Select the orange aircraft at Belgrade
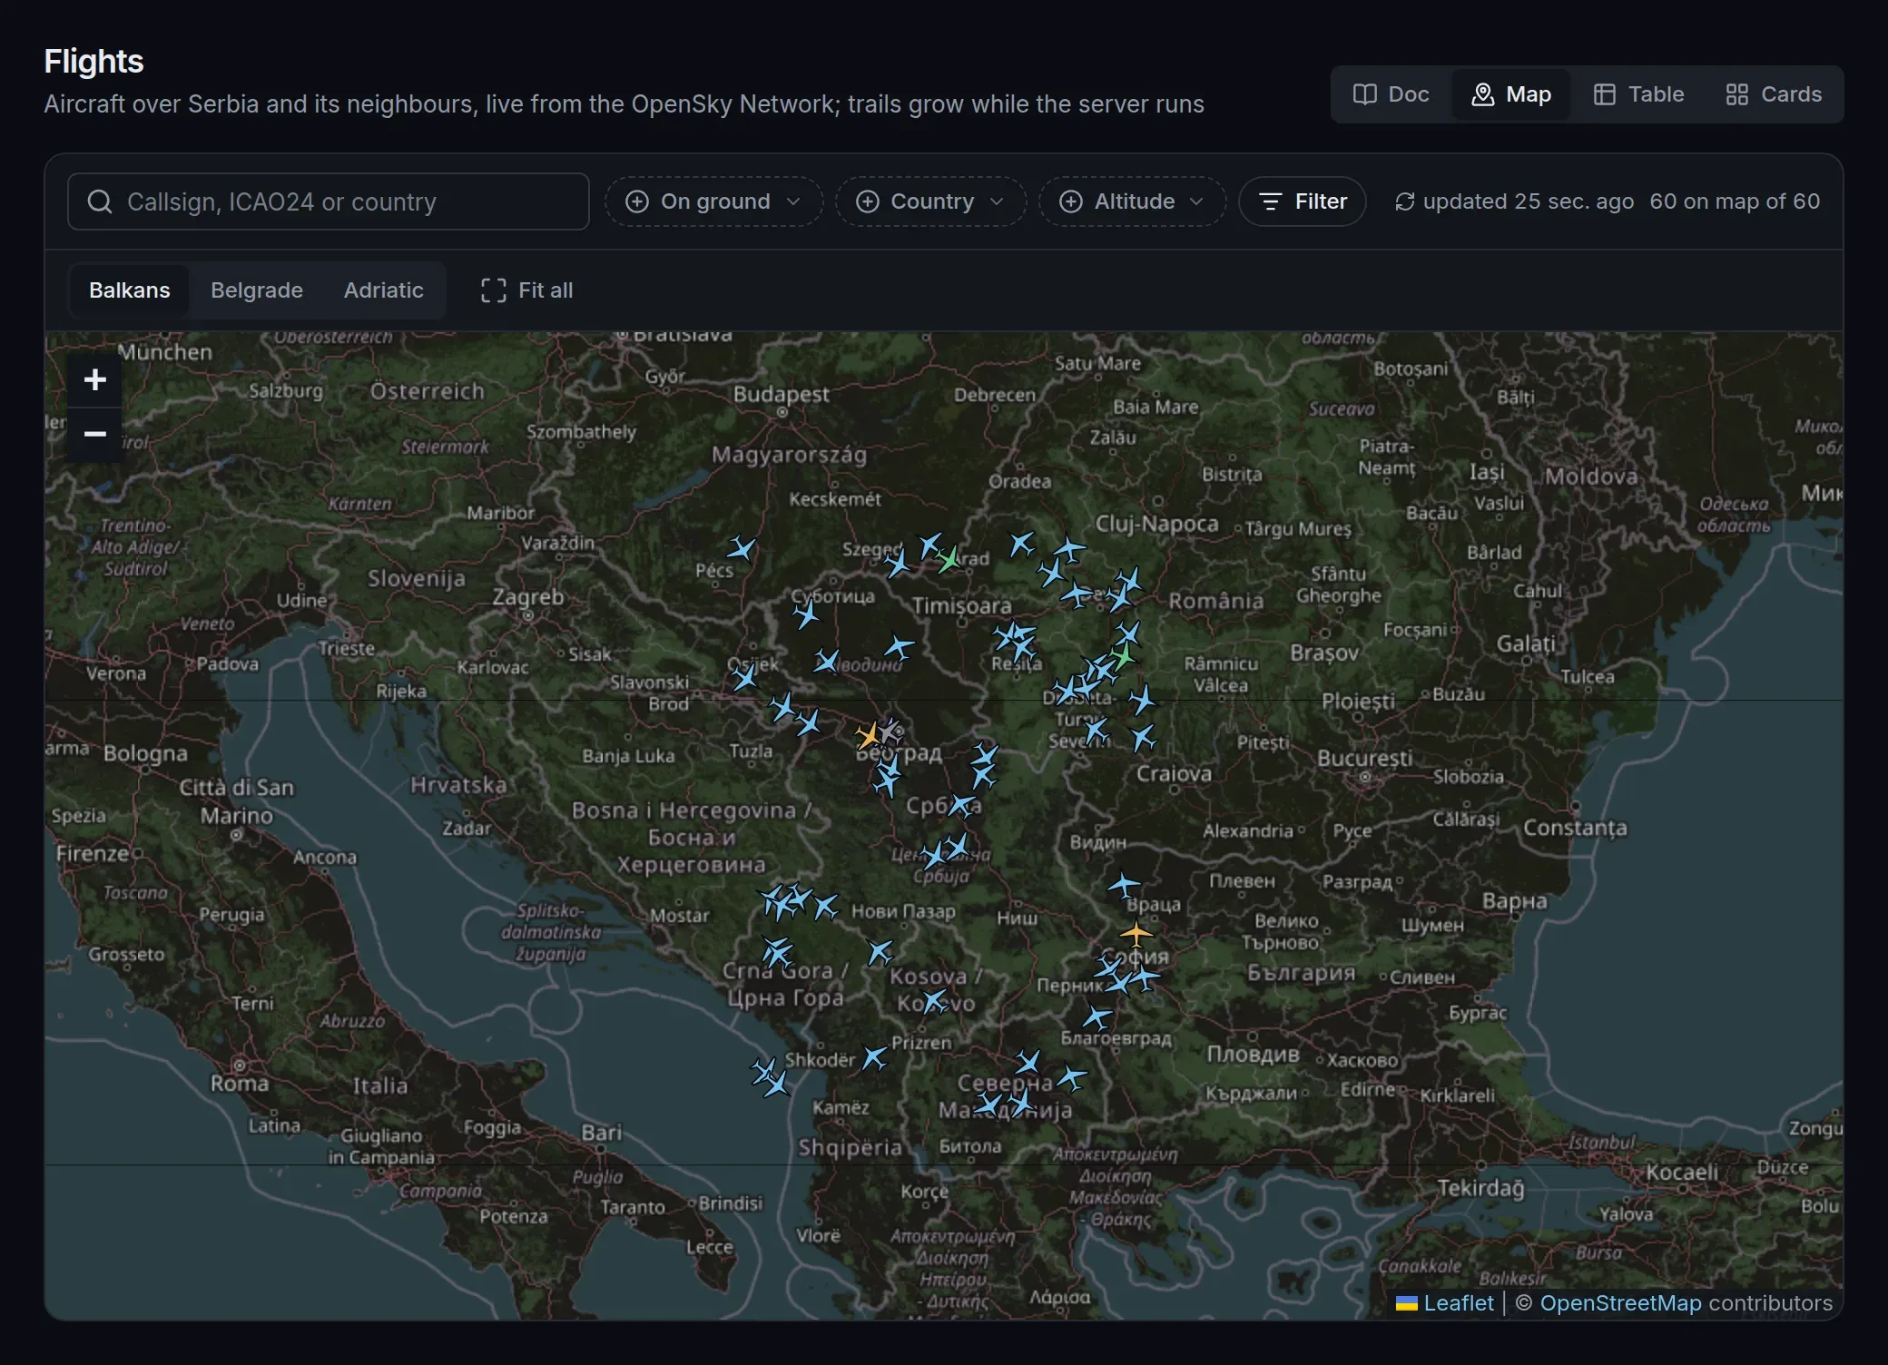Viewport: 1888px width, 1365px height. pos(870,735)
